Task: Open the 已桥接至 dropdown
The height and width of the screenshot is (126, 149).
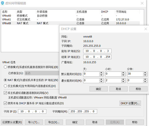Action: click(x=42, y=73)
